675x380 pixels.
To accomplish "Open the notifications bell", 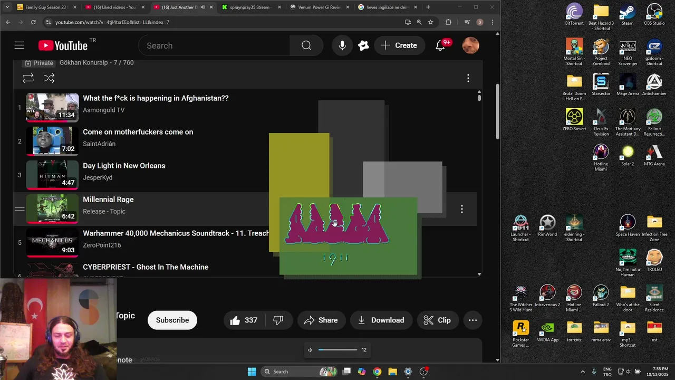I will 440,45.
